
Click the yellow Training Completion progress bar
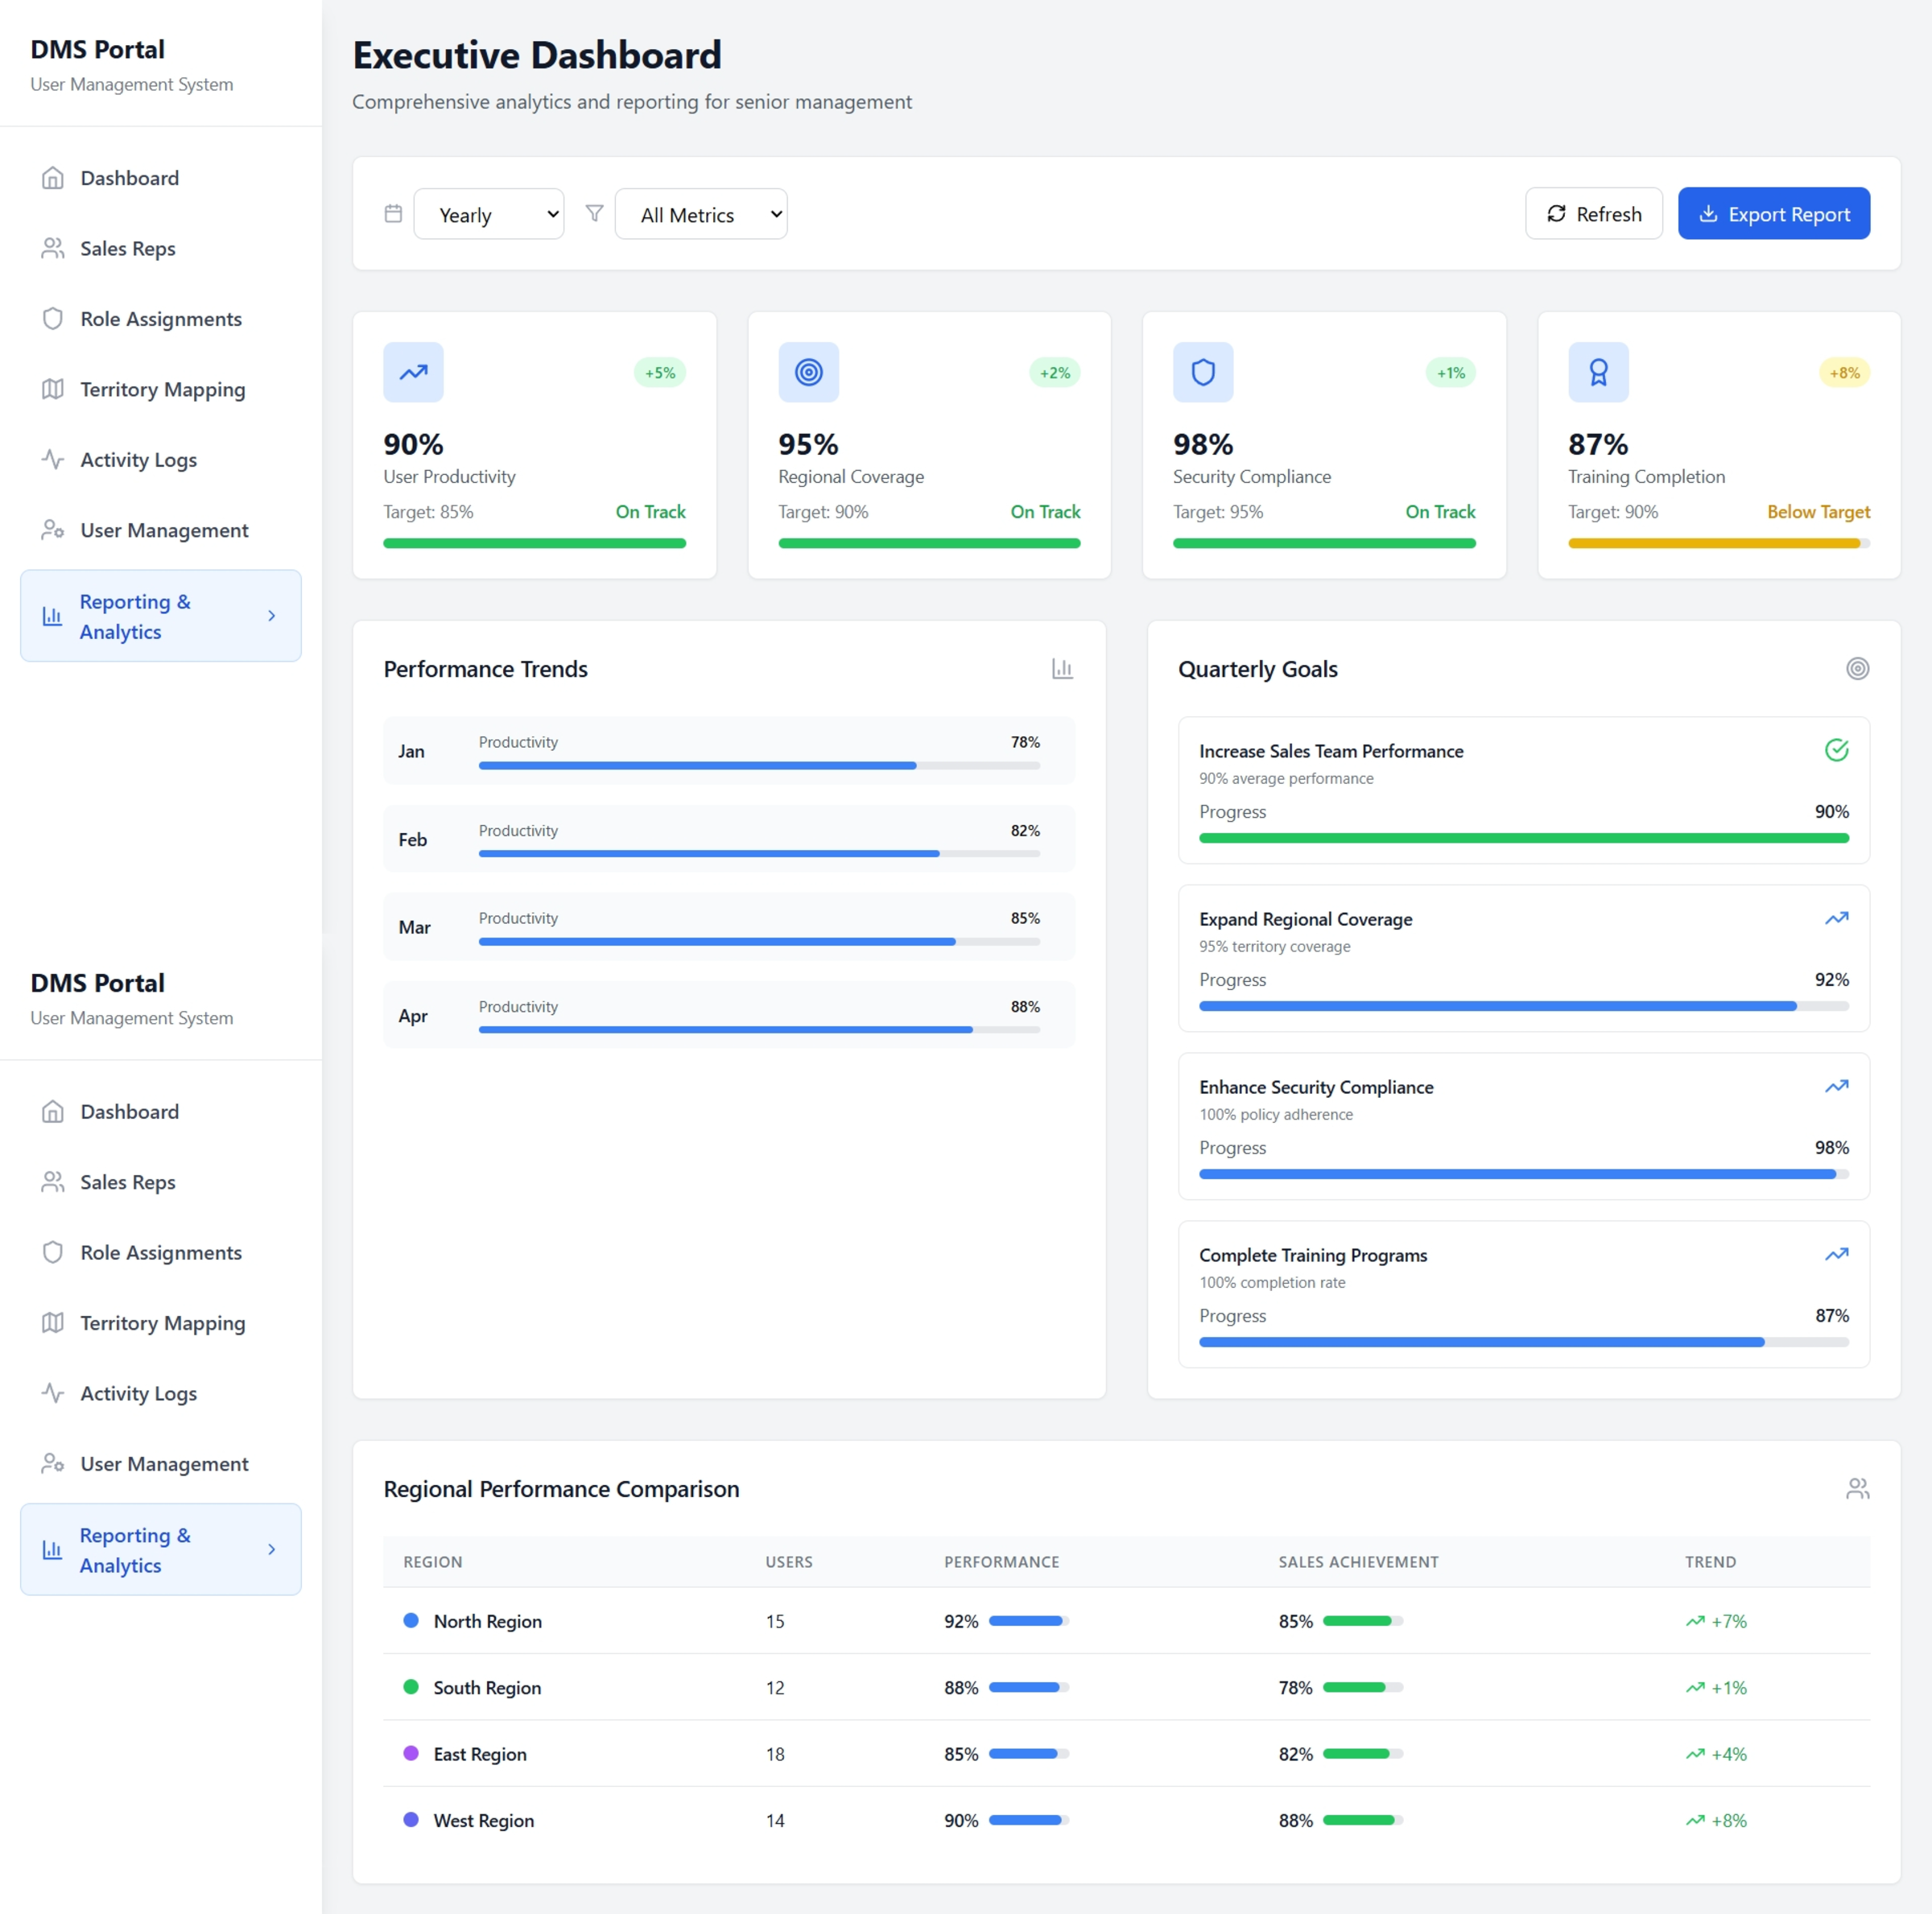pos(1718,543)
